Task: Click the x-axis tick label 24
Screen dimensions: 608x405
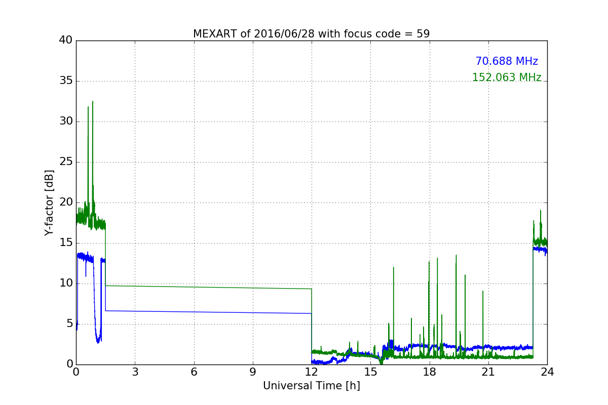Action: (547, 372)
